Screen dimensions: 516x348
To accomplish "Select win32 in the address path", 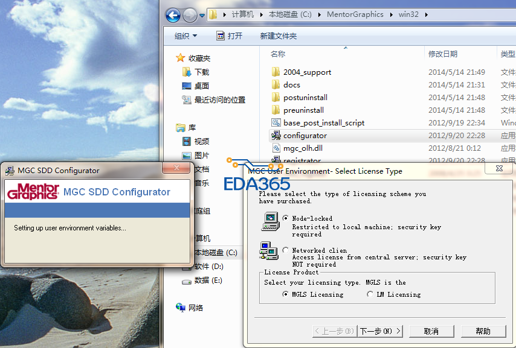I will pyautogui.click(x=408, y=14).
